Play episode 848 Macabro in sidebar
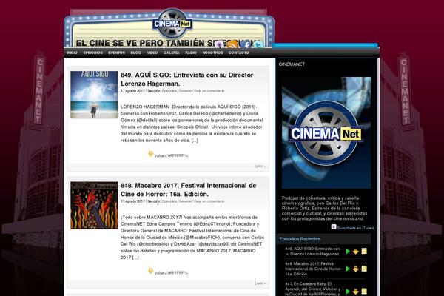The width and height of the screenshot is (444, 296). [x=348, y=269]
